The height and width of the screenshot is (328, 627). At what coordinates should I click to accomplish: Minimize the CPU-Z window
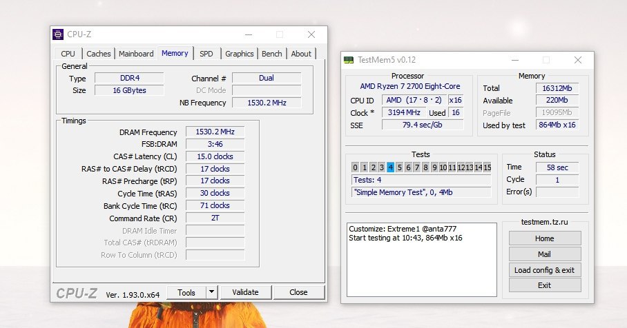(x=249, y=34)
